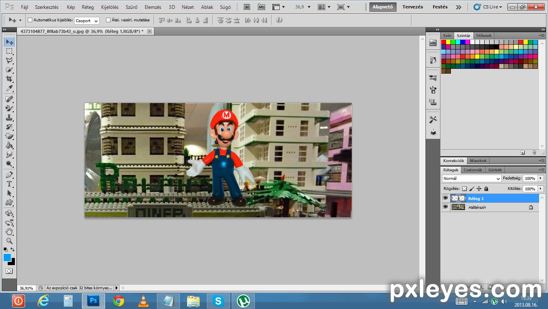Select the 3D Object Rotate tool
Screen dimensions: 548x309
[9, 213]
